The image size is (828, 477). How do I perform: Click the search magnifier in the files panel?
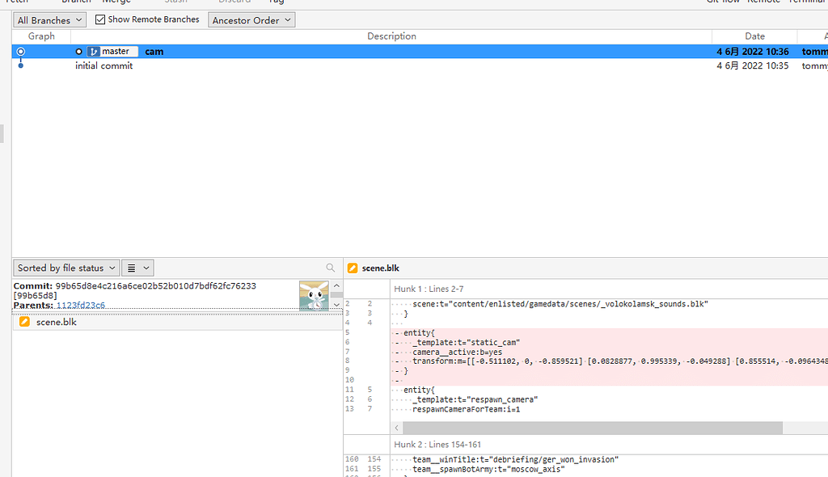[x=331, y=268]
